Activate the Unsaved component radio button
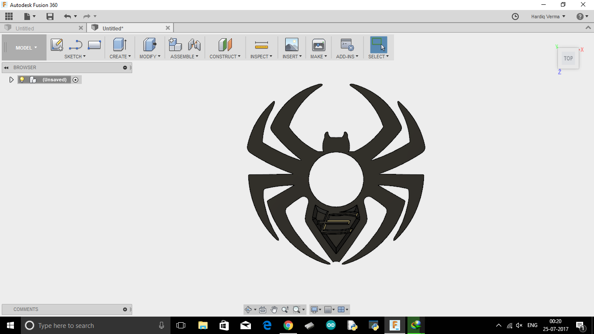594x334 pixels. pos(76,80)
